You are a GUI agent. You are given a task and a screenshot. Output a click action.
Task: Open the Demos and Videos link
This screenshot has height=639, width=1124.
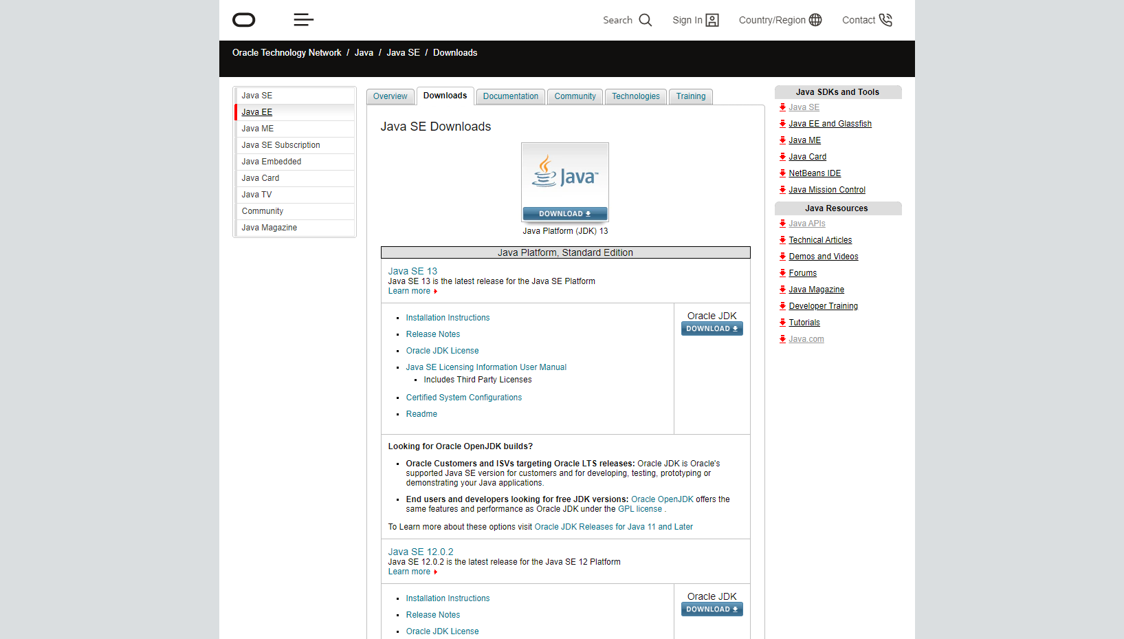[824, 257]
